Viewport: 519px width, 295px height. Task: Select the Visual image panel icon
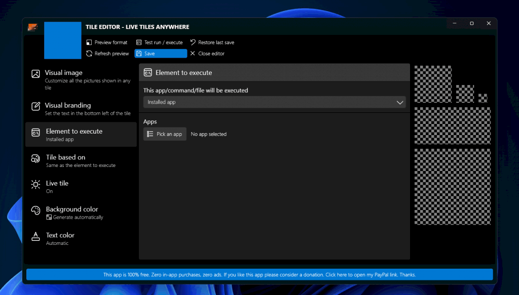(x=35, y=73)
